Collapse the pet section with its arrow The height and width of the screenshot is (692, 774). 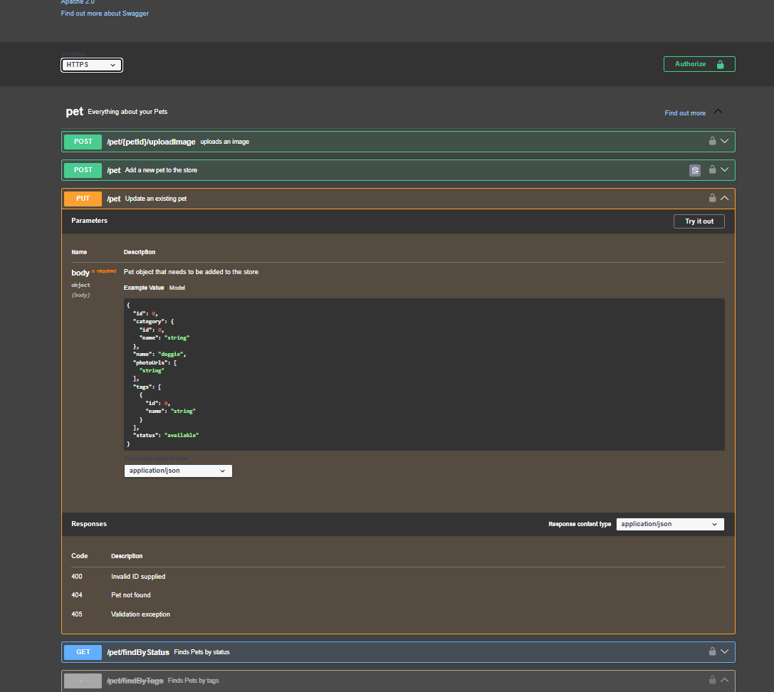[718, 112]
